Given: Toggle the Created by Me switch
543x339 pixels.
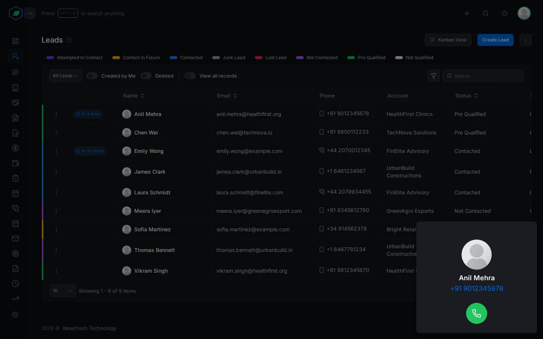Looking at the screenshot, I should tap(92, 76).
